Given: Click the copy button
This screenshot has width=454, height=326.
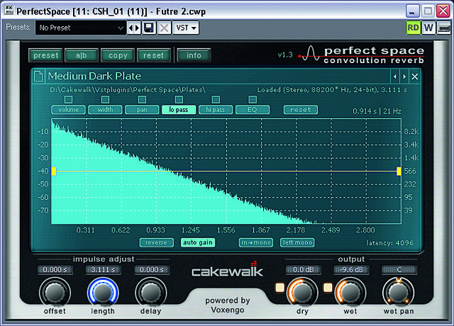Looking at the screenshot, I should pyautogui.click(x=118, y=55).
